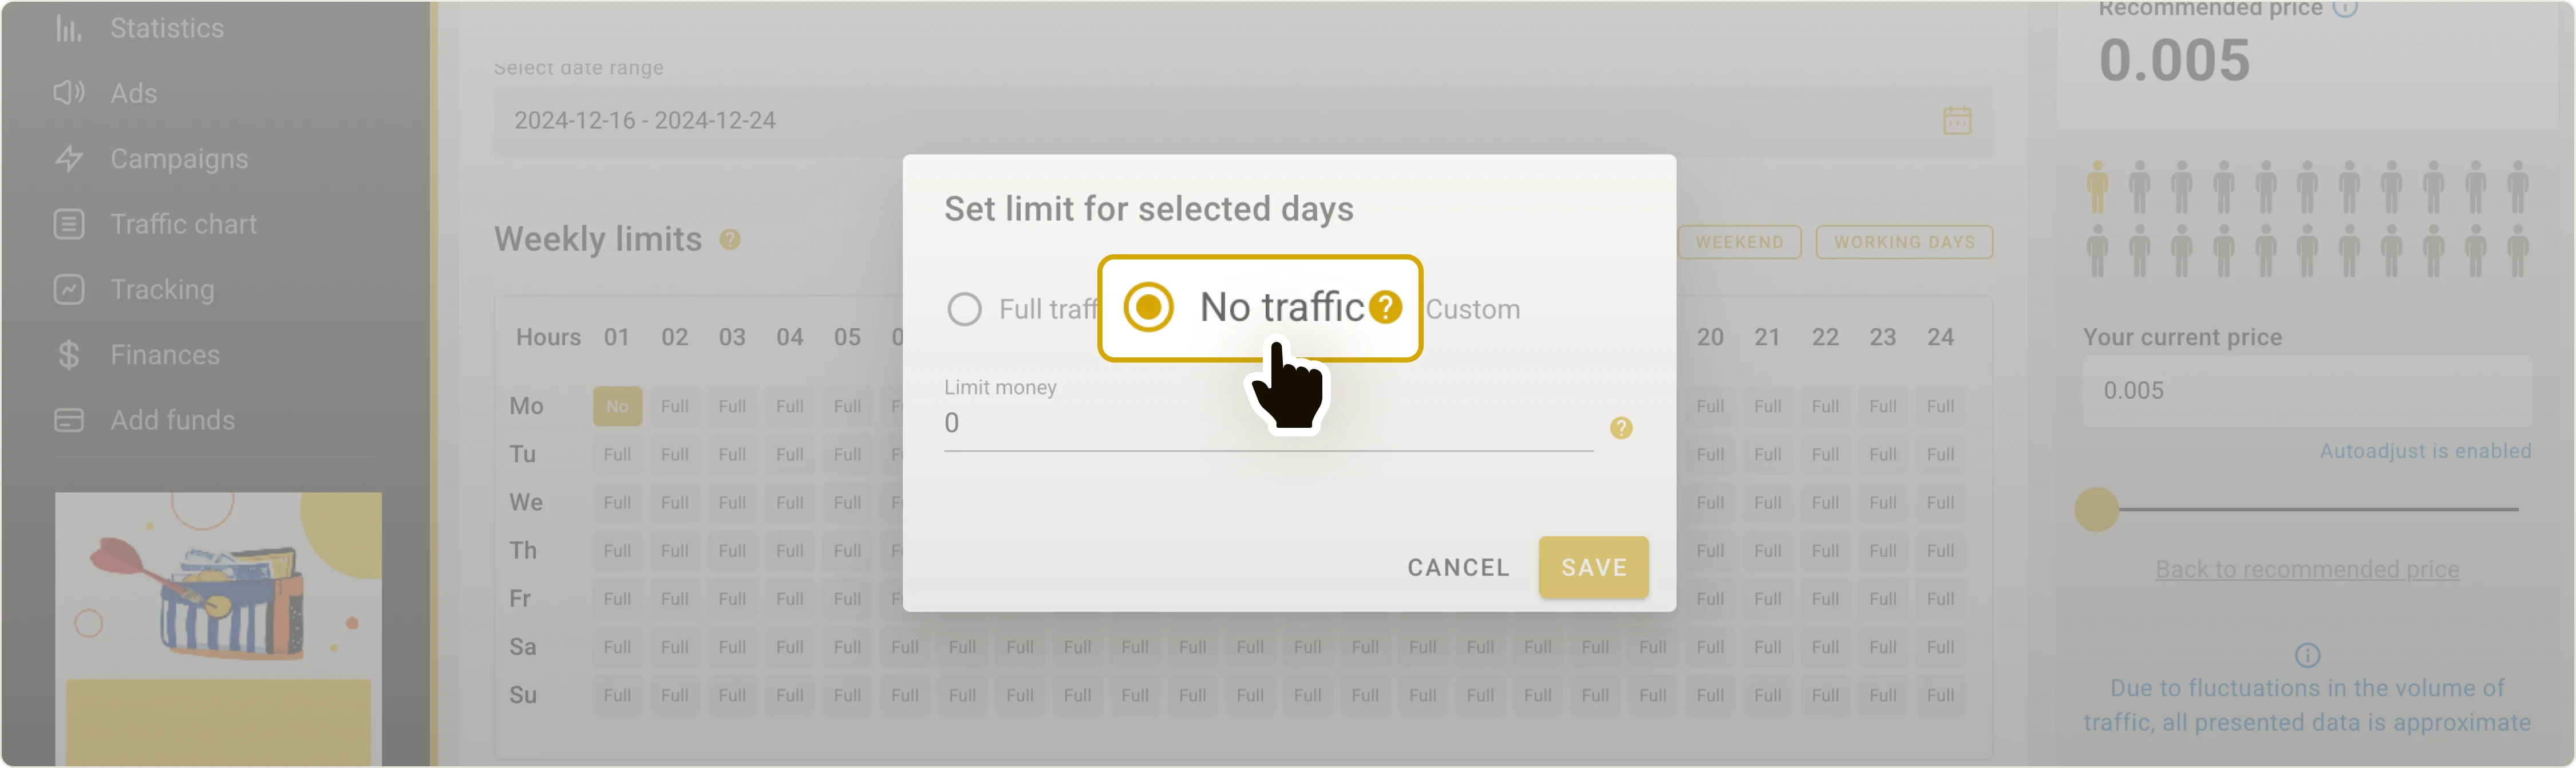This screenshot has width=2576, height=768.
Task: Click the Traffic chart list icon
Action: click(x=68, y=224)
